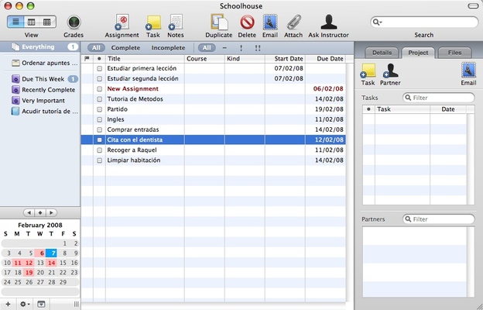This screenshot has width=483, height=310.
Task: Sort list by Course column
Action: [x=204, y=59]
